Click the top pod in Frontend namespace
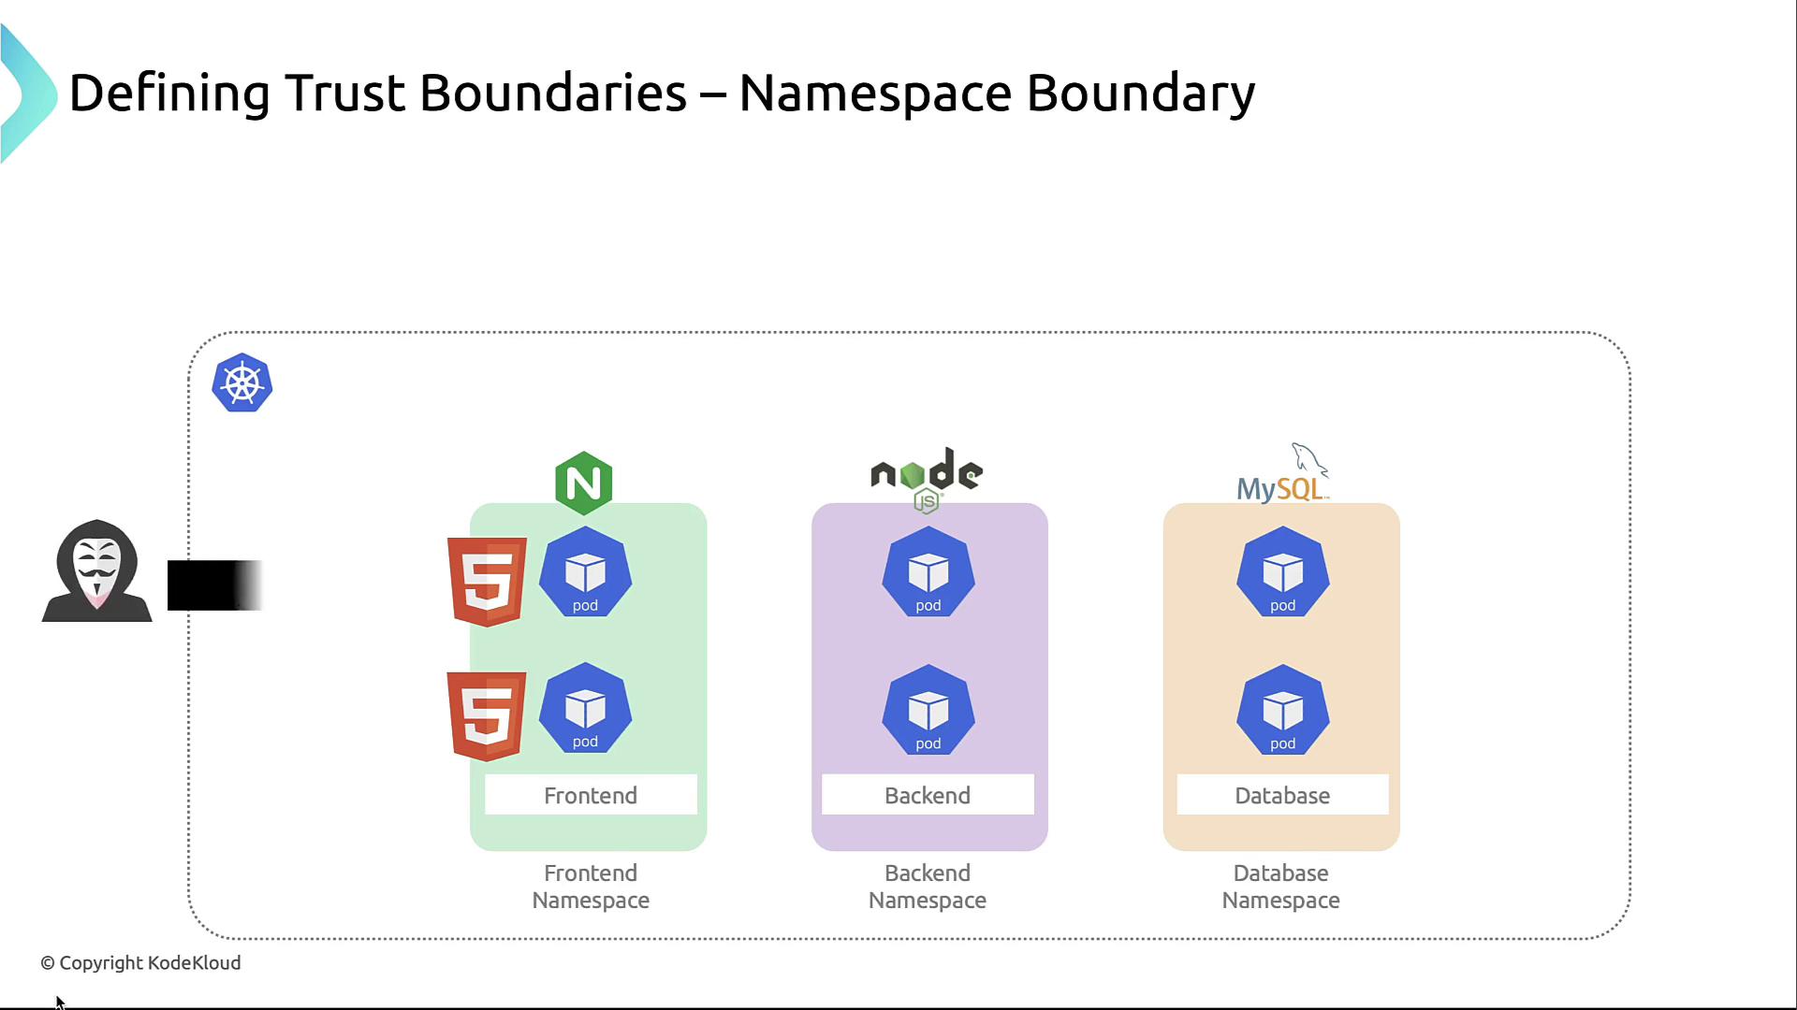The image size is (1797, 1010). tap(585, 571)
